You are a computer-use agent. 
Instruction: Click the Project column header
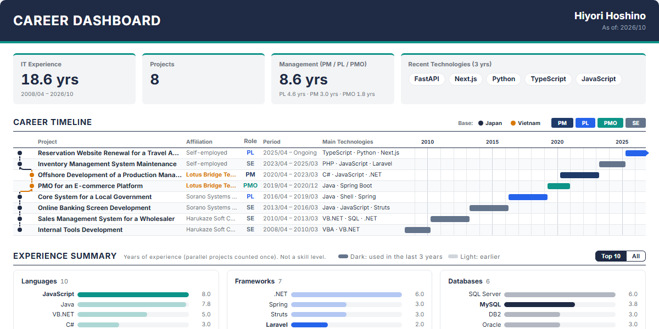(47, 142)
